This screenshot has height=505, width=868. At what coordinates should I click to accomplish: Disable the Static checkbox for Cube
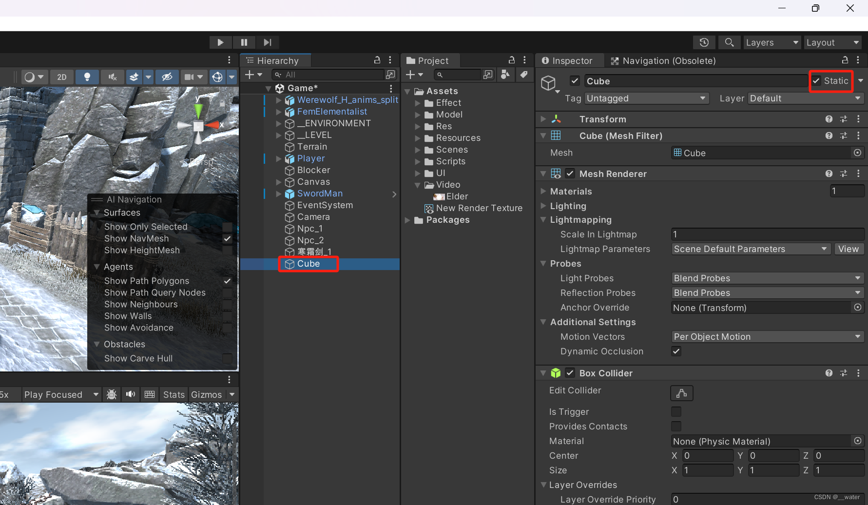[x=816, y=80]
